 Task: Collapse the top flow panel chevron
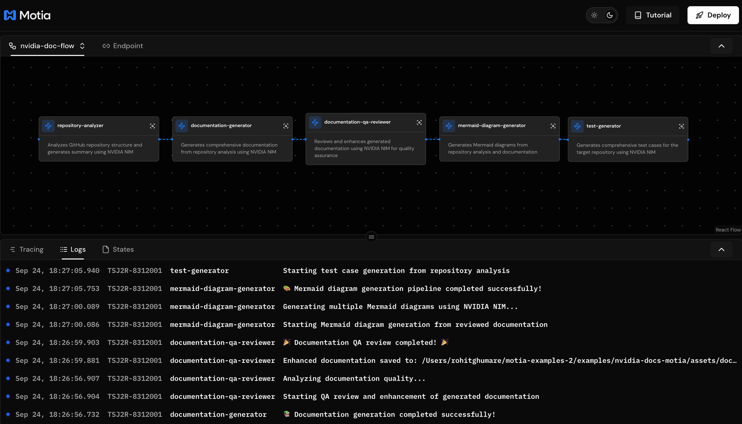tap(721, 46)
